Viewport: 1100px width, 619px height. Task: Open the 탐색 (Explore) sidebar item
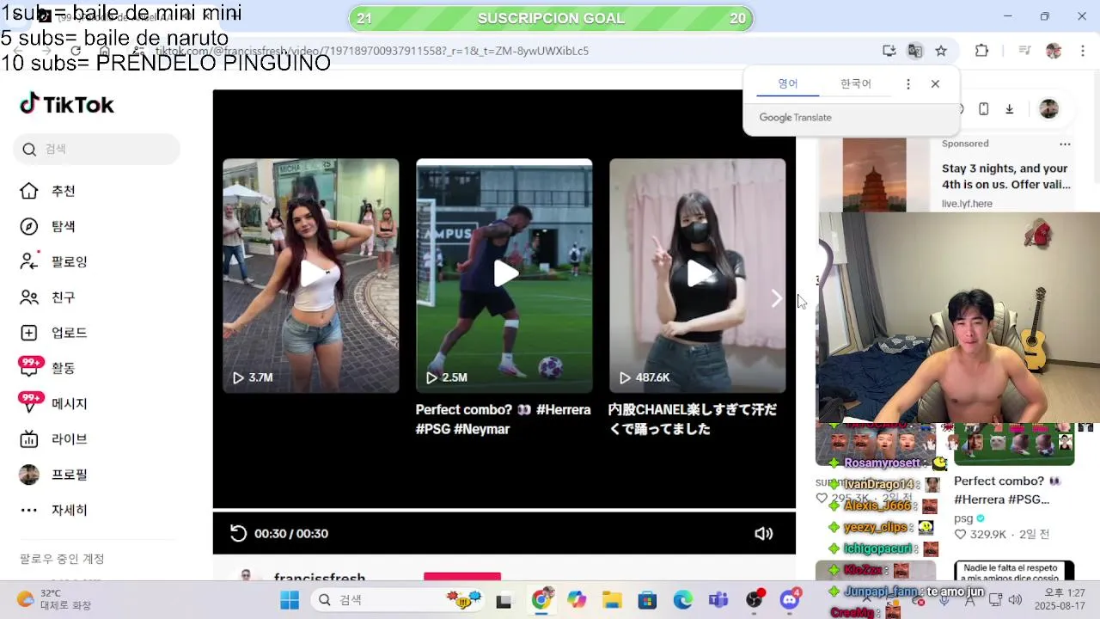click(x=52, y=226)
